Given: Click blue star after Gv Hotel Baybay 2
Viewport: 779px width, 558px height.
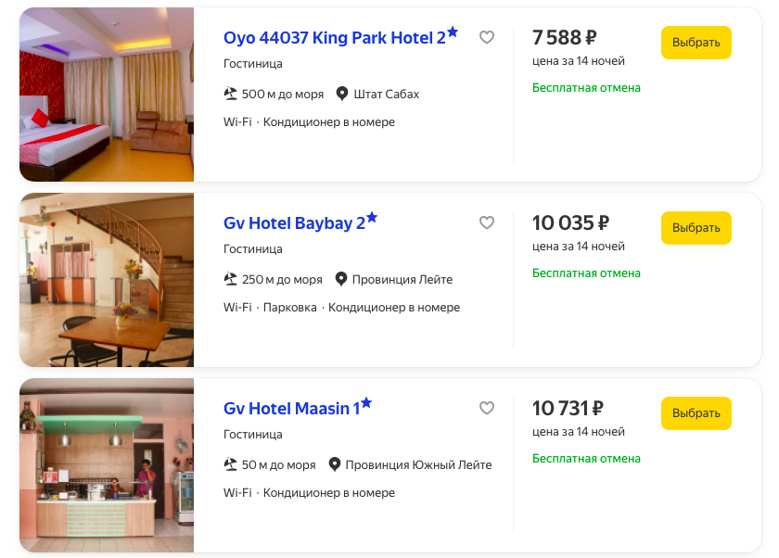Looking at the screenshot, I should (x=372, y=217).
